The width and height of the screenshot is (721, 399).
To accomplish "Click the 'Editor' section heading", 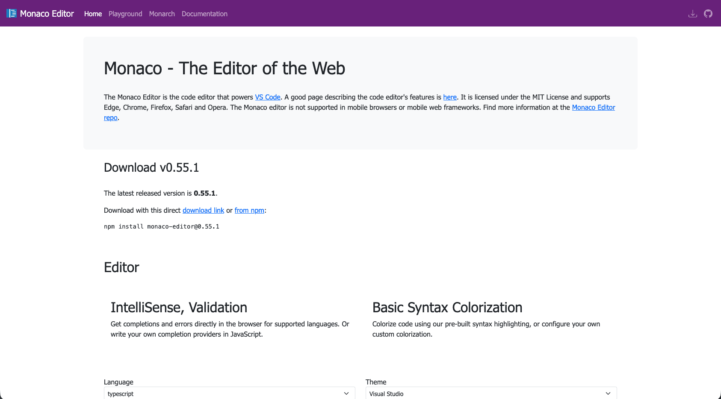I will (121, 267).
